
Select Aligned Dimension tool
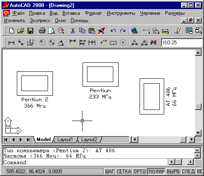(x=21, y=43)
